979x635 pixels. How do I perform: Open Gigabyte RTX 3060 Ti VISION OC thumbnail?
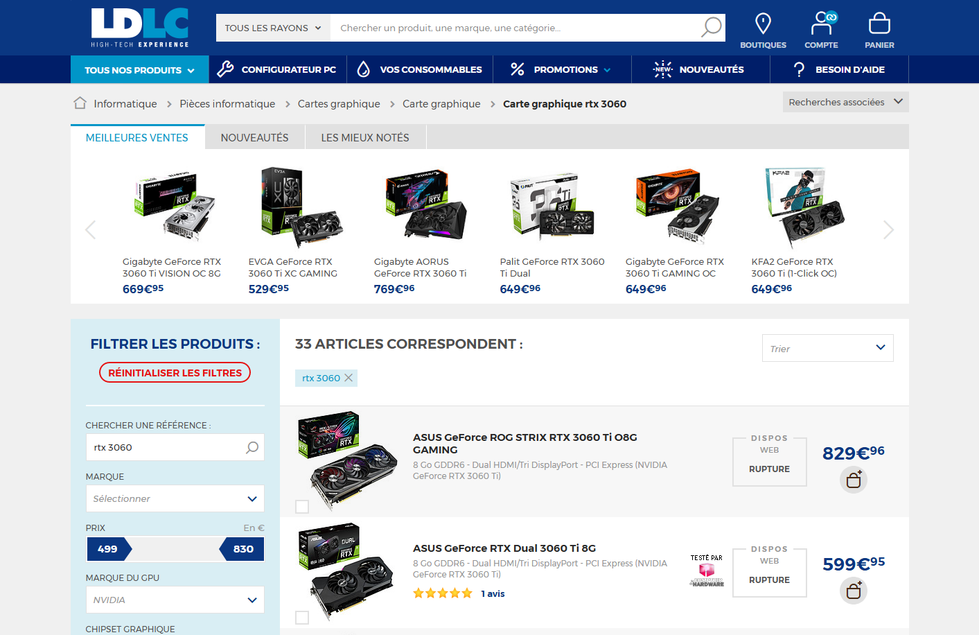click(x=175, y=207)
